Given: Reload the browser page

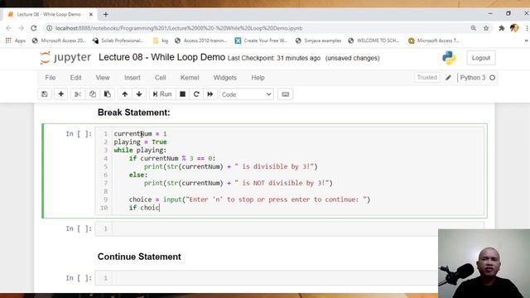Looking at the screenshot, I should 33,28.
